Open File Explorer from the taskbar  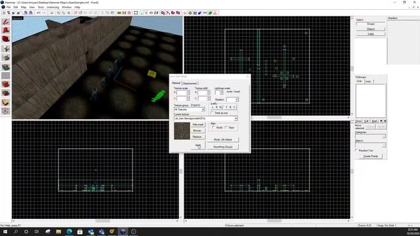(x=58, y=231)
